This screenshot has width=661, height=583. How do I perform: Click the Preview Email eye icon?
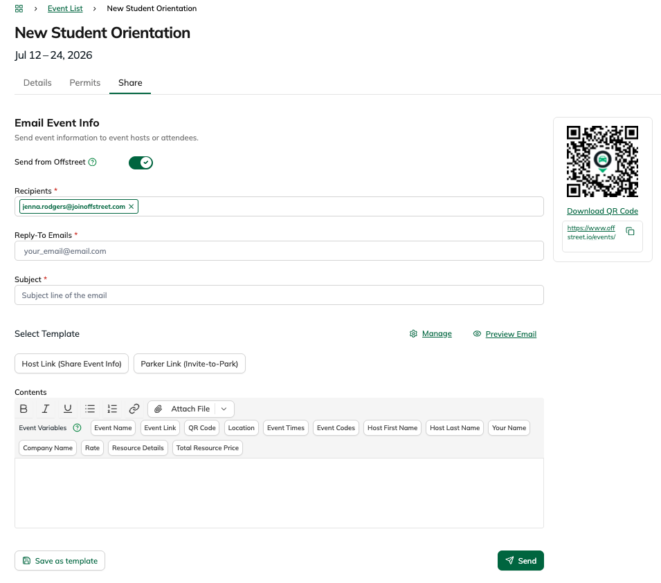(477, 333)
